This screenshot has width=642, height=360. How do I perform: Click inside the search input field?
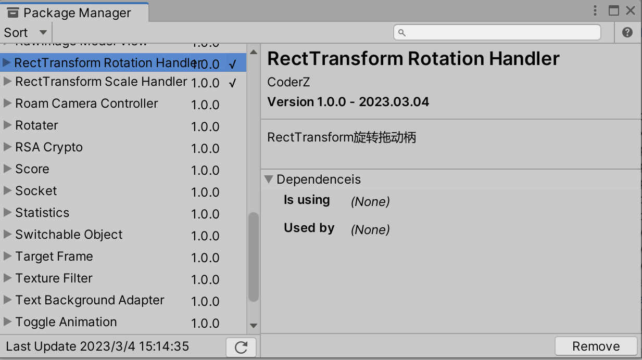point(495,32)
